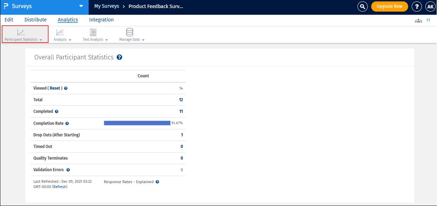Open the Participant Statistics chart icon

point(21,32)
